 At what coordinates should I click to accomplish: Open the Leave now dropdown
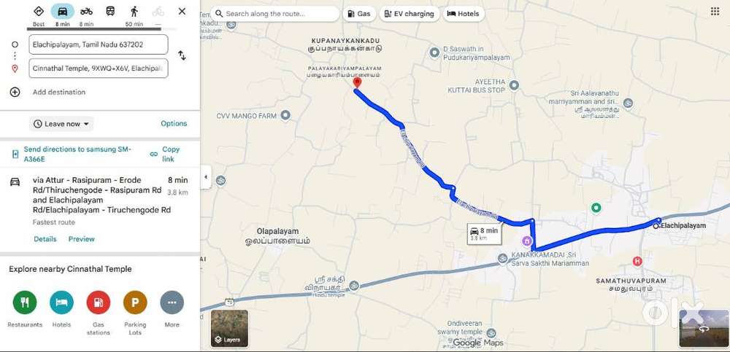[x=61, y=124]
